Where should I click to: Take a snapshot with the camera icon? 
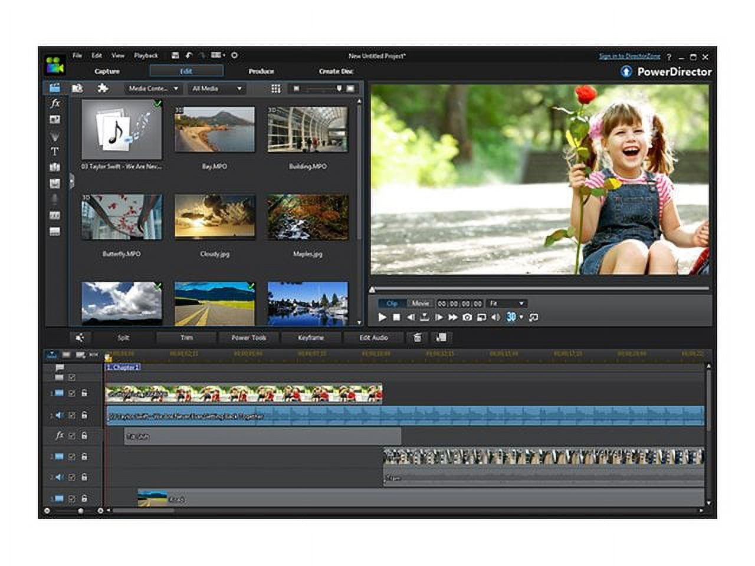click(x=467, y=317)
